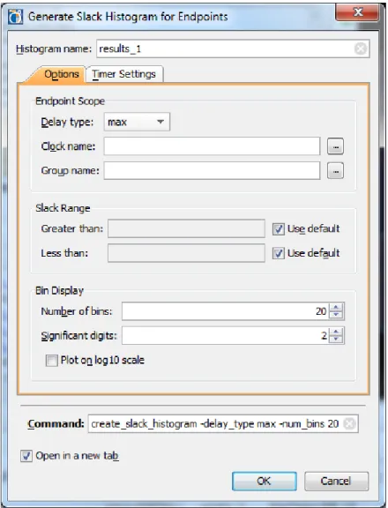Confirm with the OK button
Screen dimensions: 388x508
coord(265,482)
